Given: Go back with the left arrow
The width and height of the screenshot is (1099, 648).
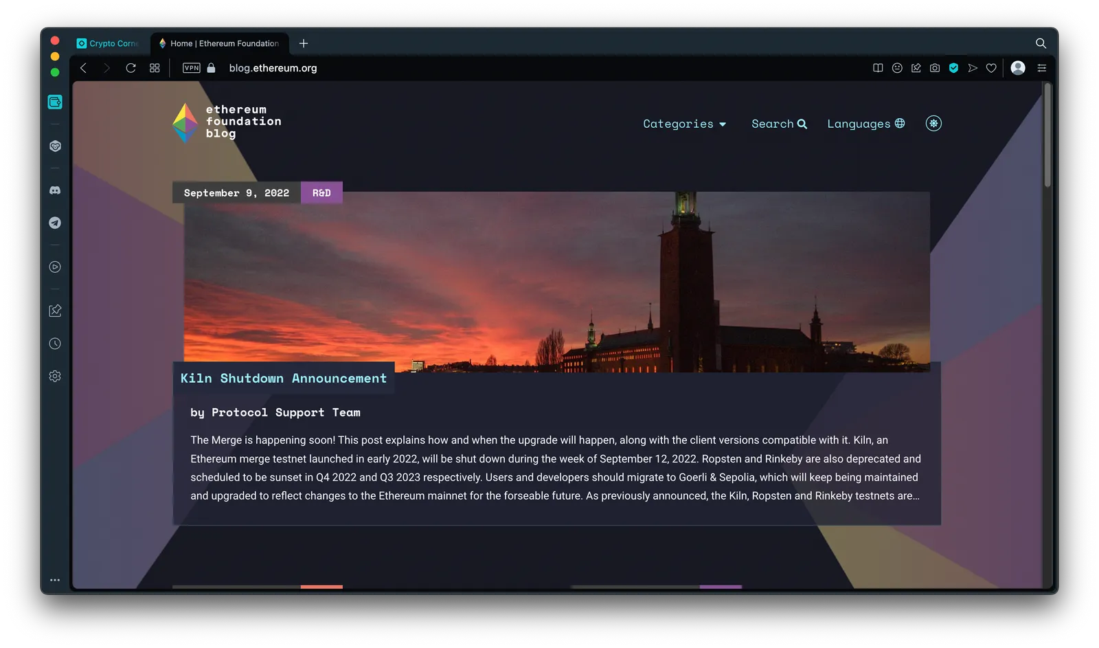Looking at the screenshot, I should click(x=84, y=68).
